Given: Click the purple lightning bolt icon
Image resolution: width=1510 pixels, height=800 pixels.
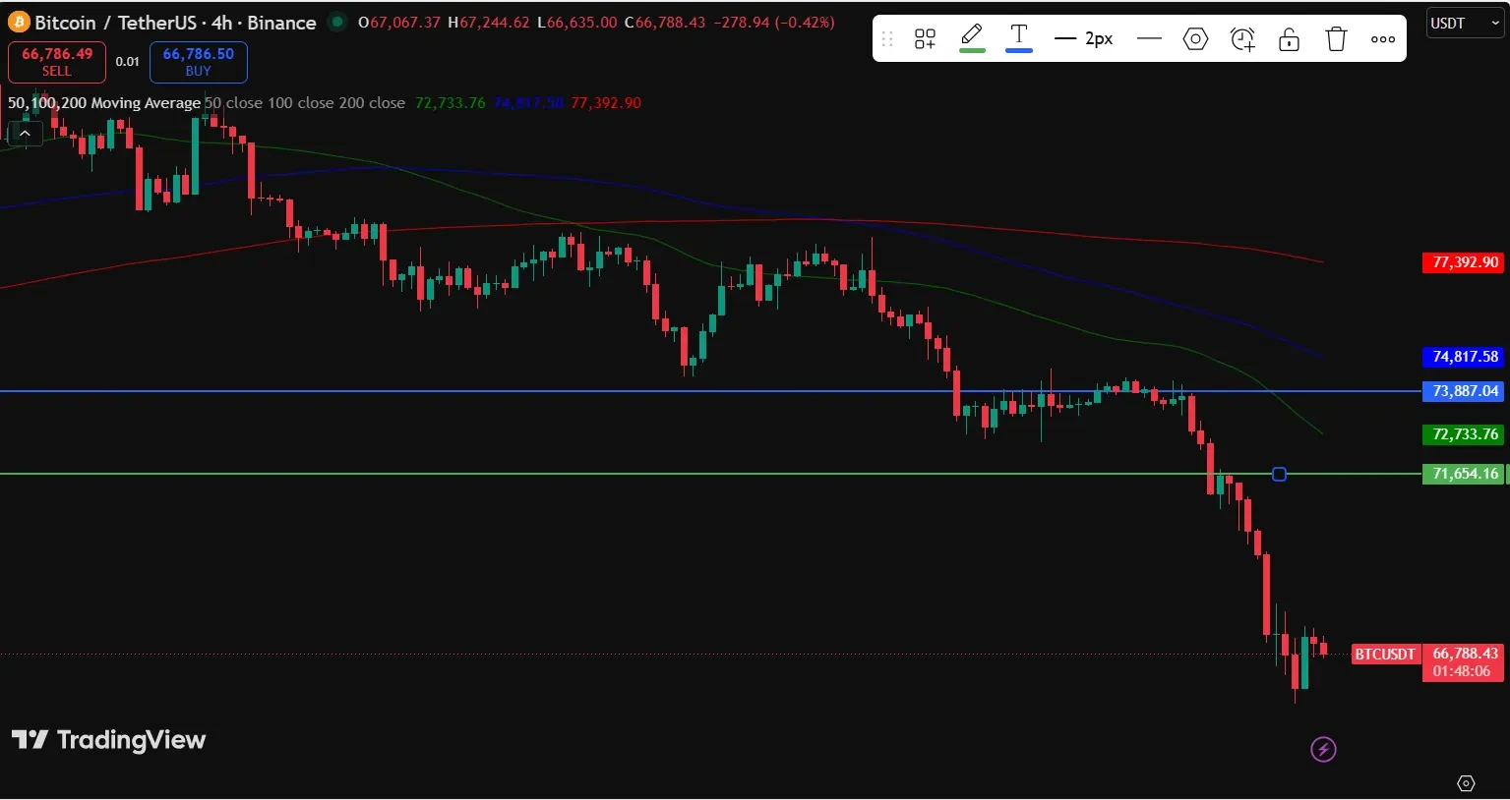Looking at the screenshot, I should click(x=1323, y=750).
